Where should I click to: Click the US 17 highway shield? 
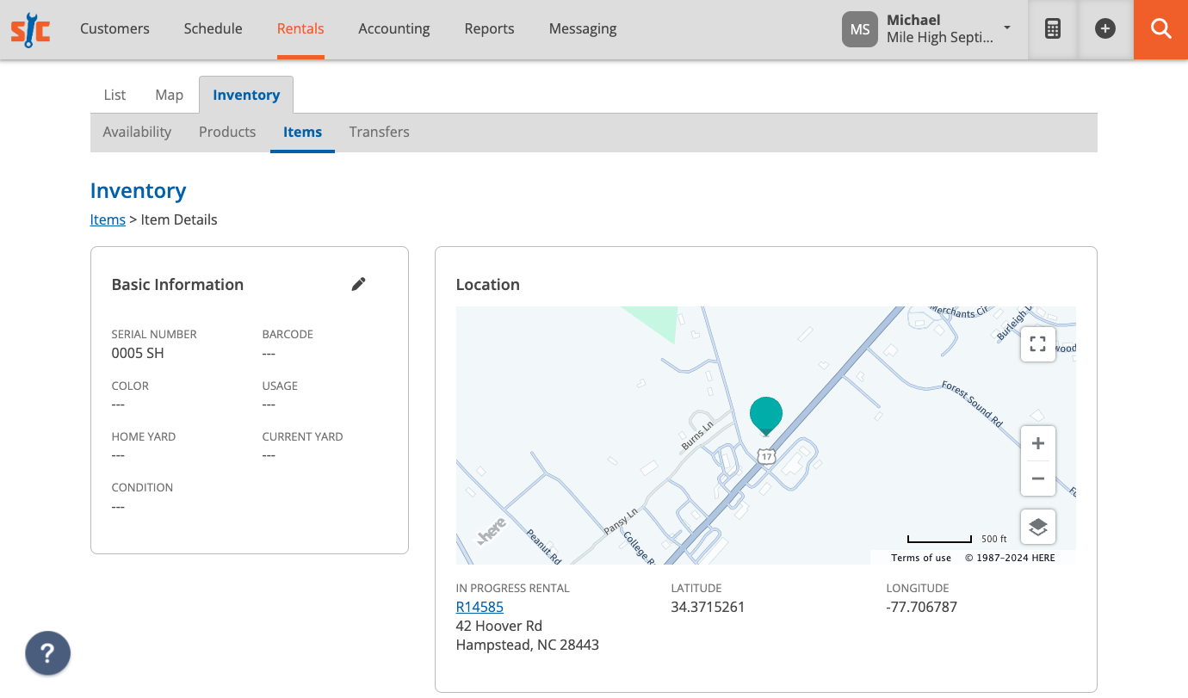pyautogui.click(x=767, y=457)
